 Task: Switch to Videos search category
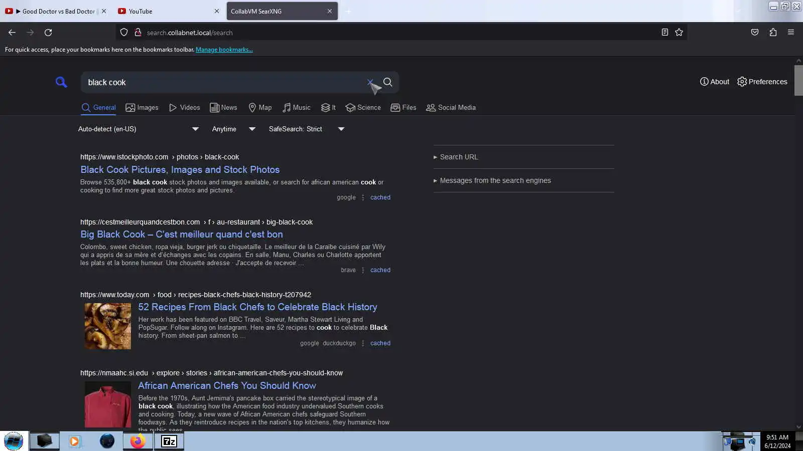pyautogui.click(x=184, y=107)
